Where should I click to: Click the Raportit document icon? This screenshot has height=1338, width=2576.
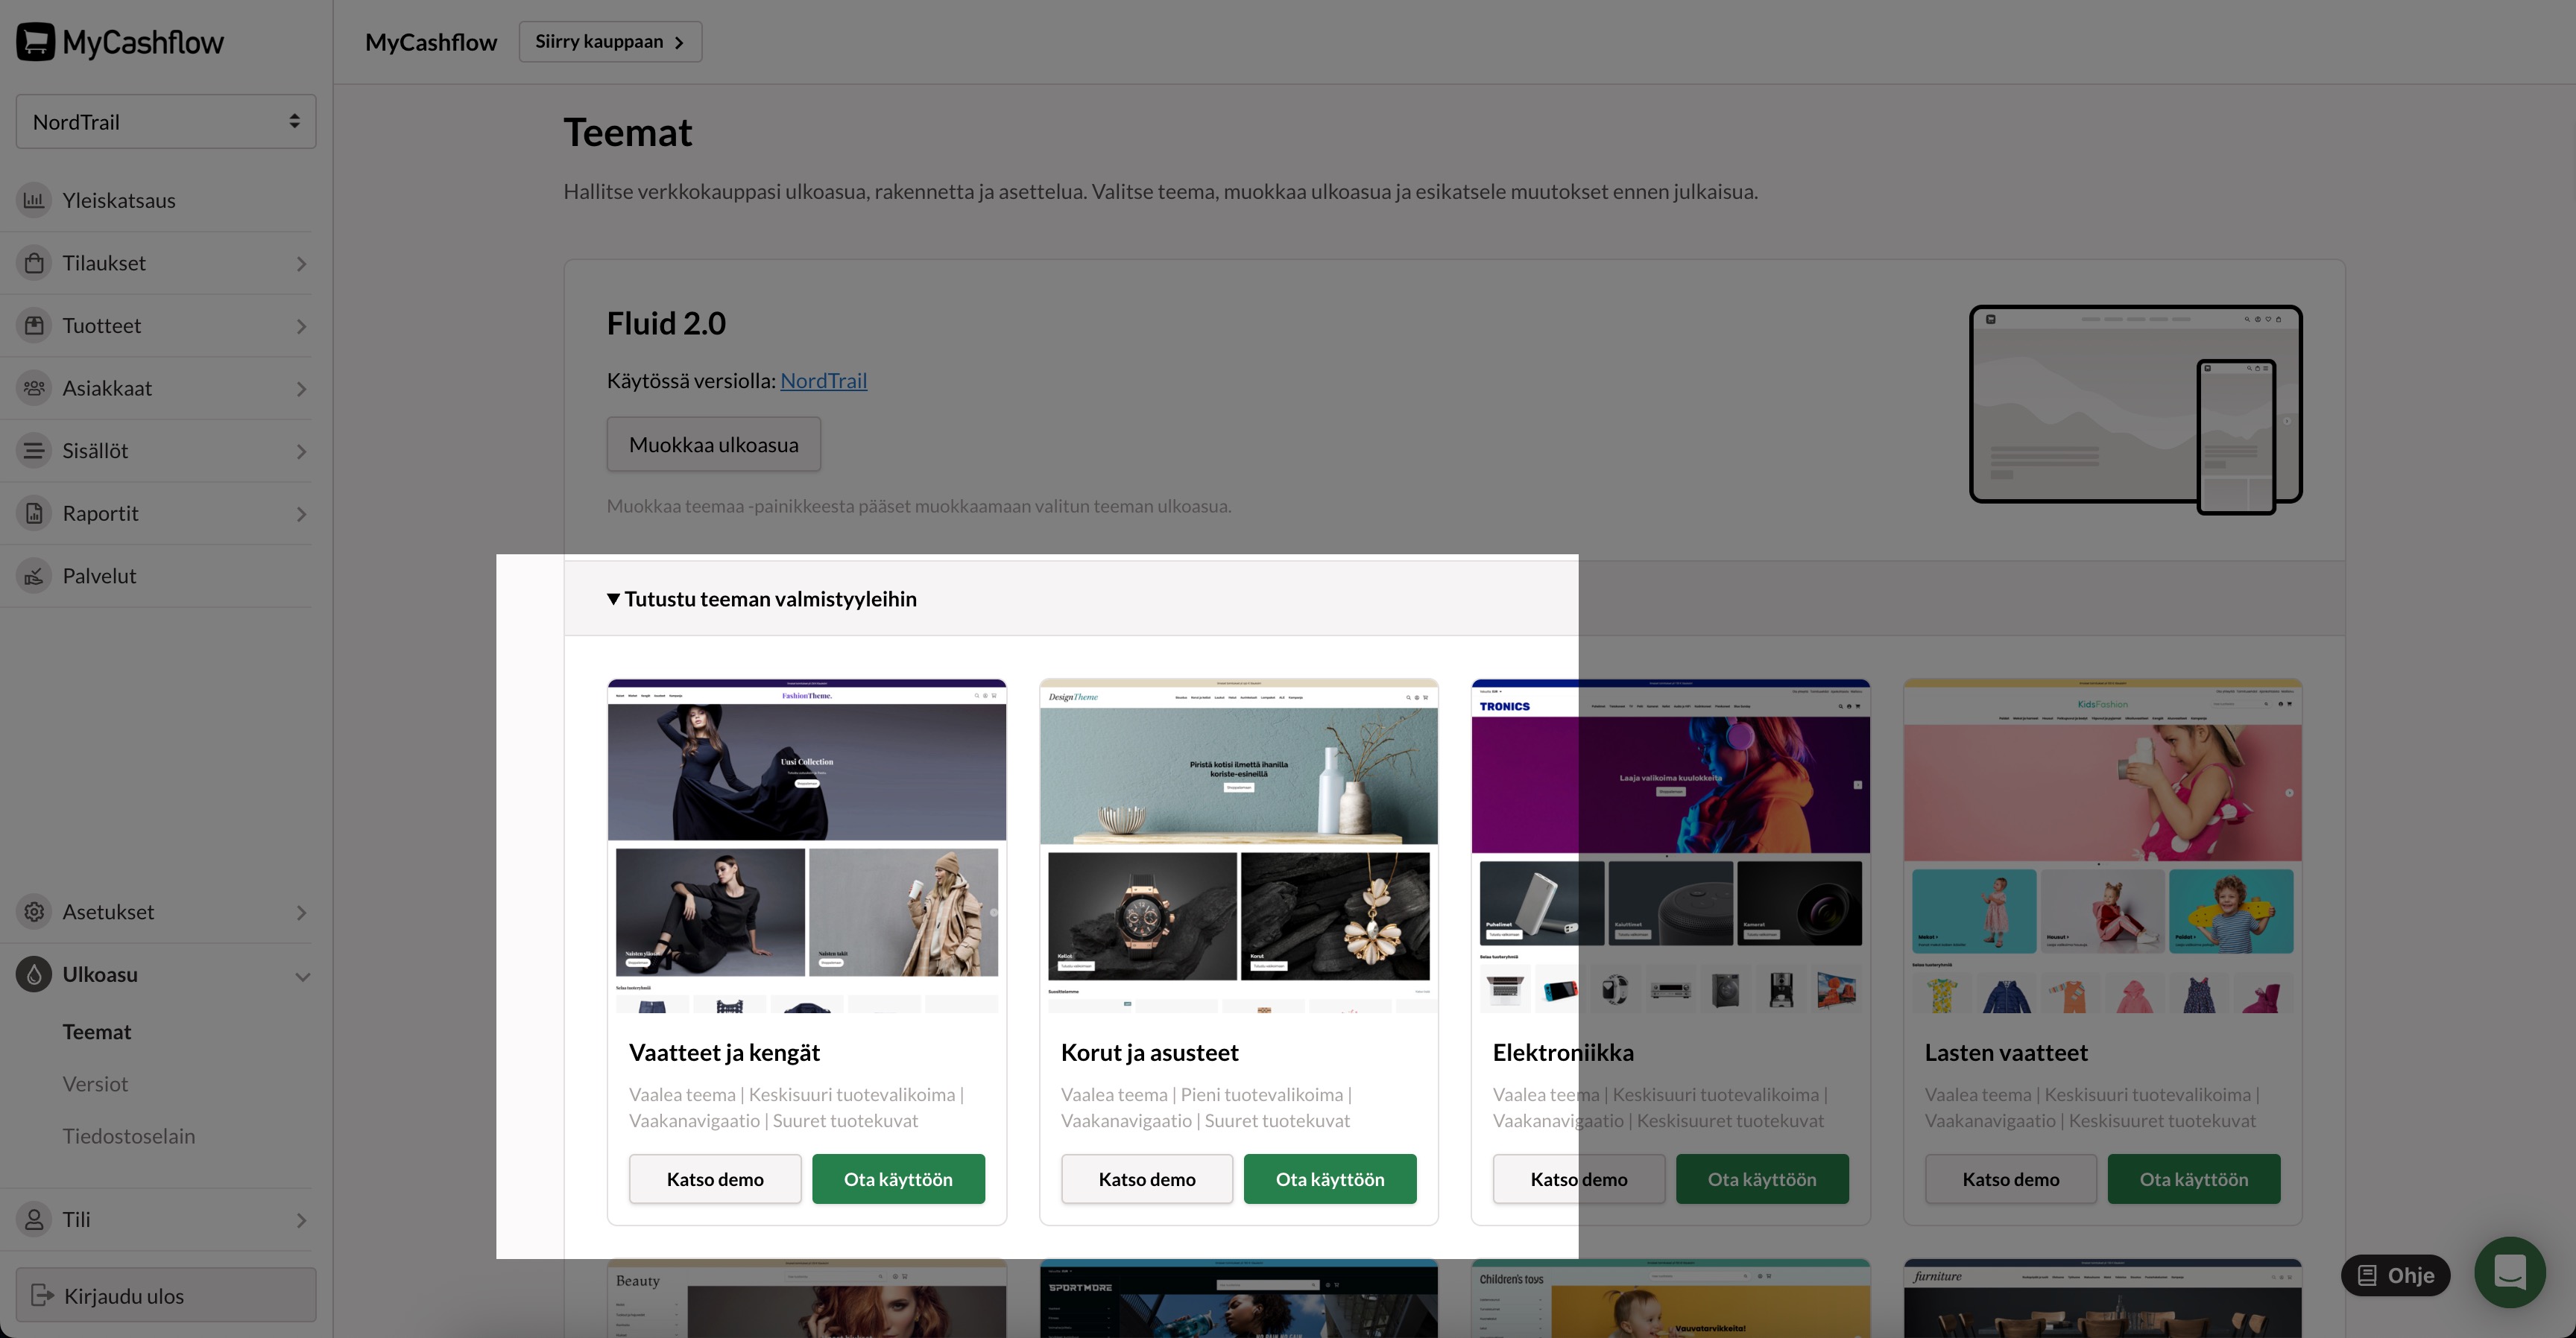[x=34, y=513]
